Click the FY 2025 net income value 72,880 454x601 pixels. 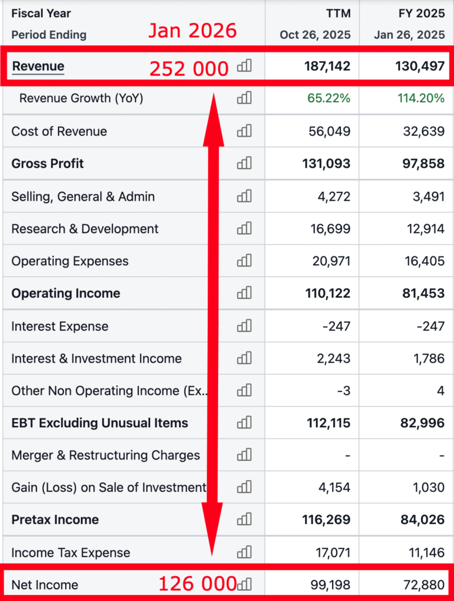[x=424, y=585]
